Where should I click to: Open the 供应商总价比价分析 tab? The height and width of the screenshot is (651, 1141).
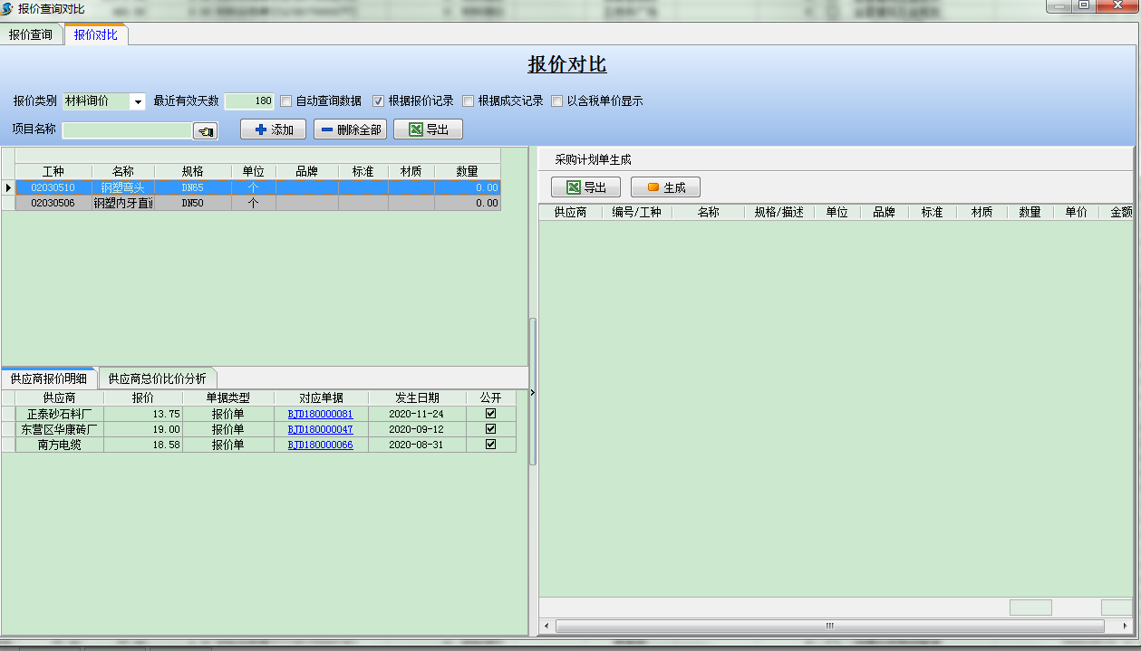(x=157, y=378)
